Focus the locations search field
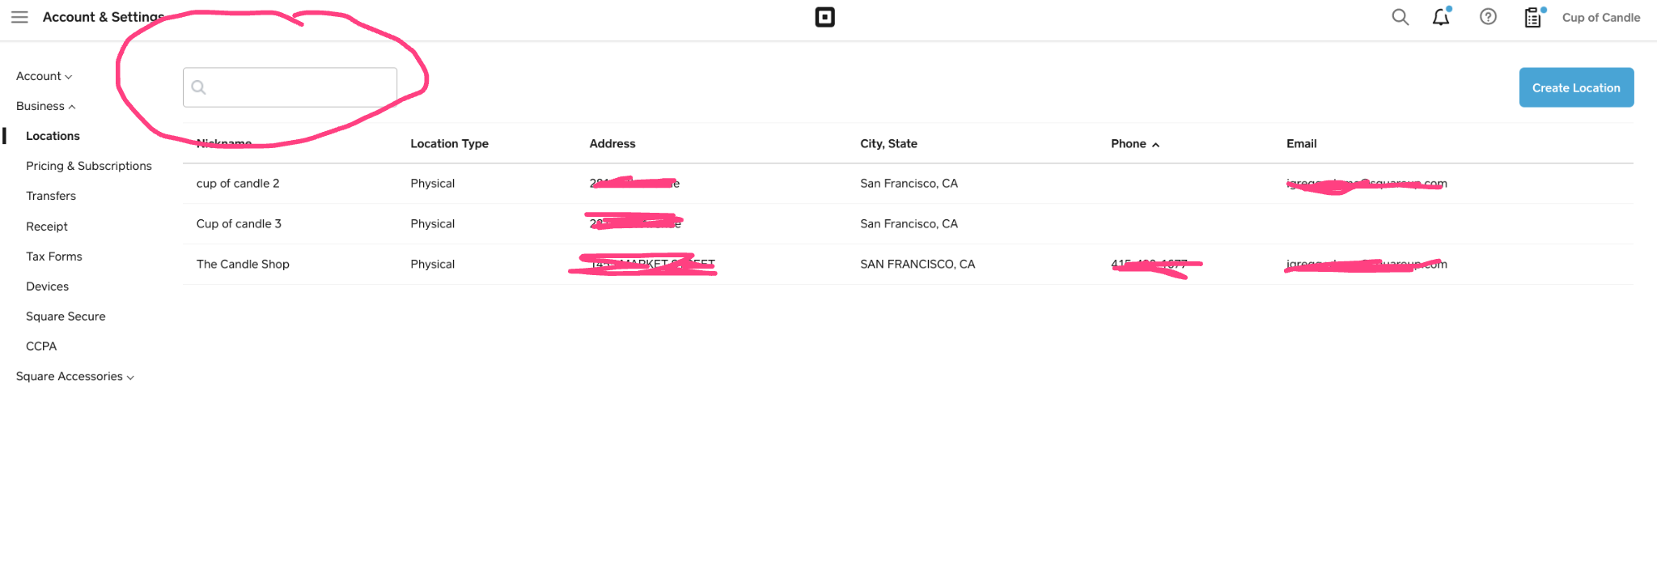Screen dimensions: 1657x585 [x=290, y=87]
